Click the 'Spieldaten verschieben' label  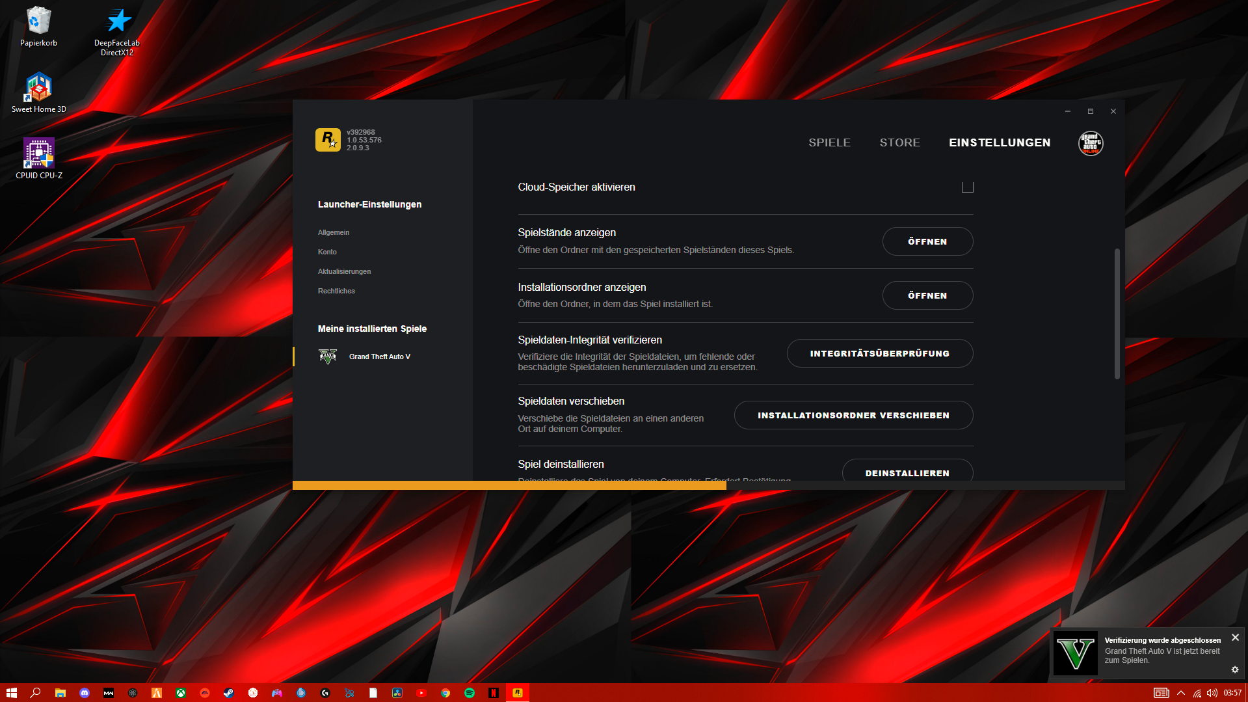[571, 401]
